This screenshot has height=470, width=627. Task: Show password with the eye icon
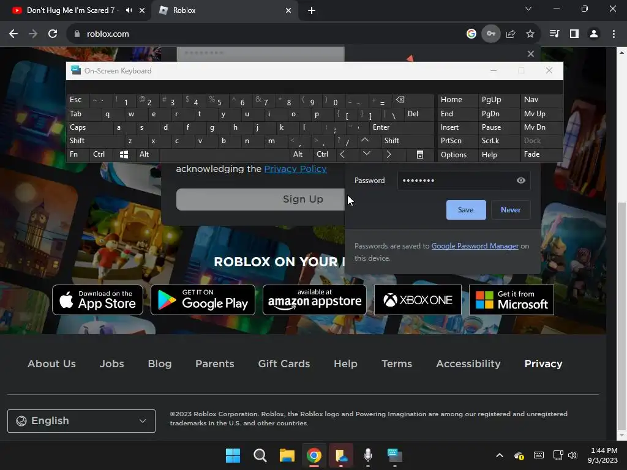click(520, 181)
